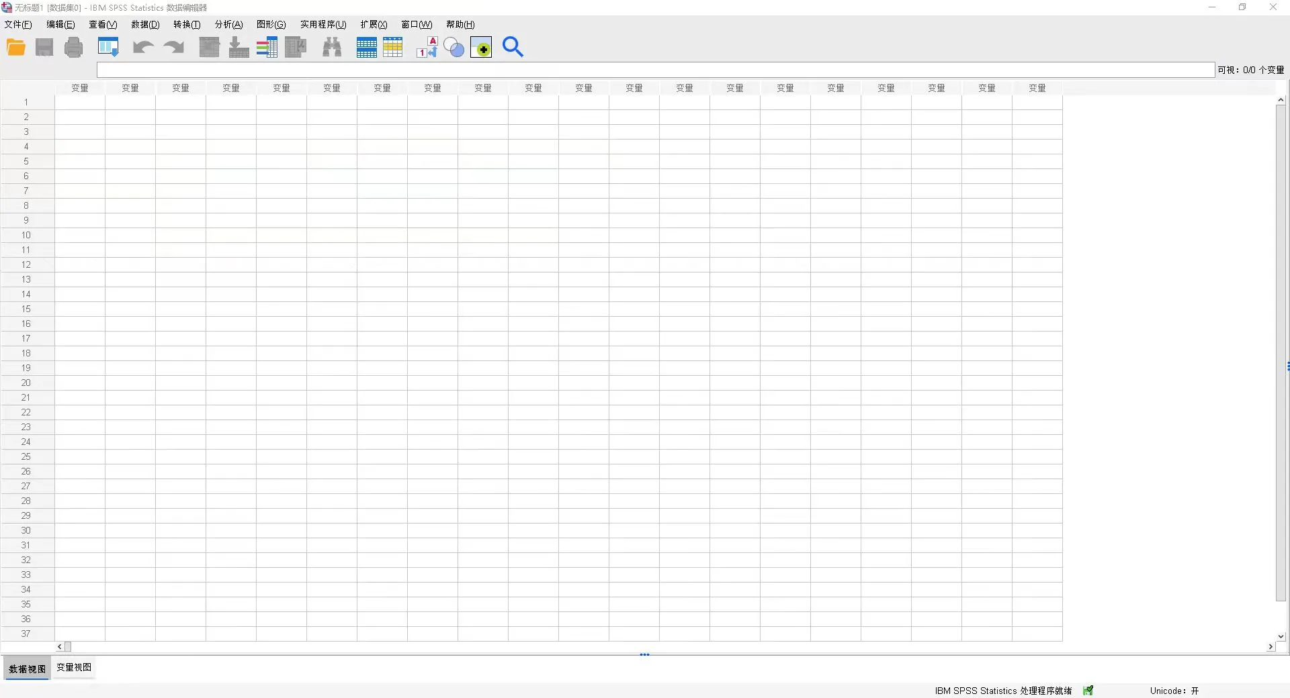
Task: Select row header 37
Action: pos(27,634)
